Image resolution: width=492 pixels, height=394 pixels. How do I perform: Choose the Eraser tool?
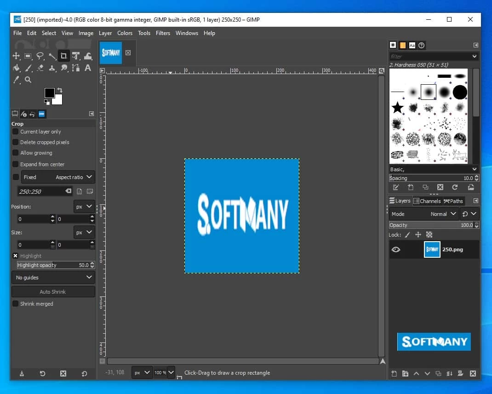tap(40, 68)
